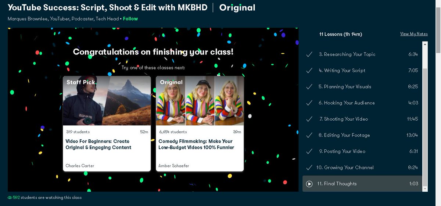This screenshot has height=206, width=441.
Task: Click the checkmark beside Shooting Your Video
Action: pyautogui.click(x=309, y=119)
